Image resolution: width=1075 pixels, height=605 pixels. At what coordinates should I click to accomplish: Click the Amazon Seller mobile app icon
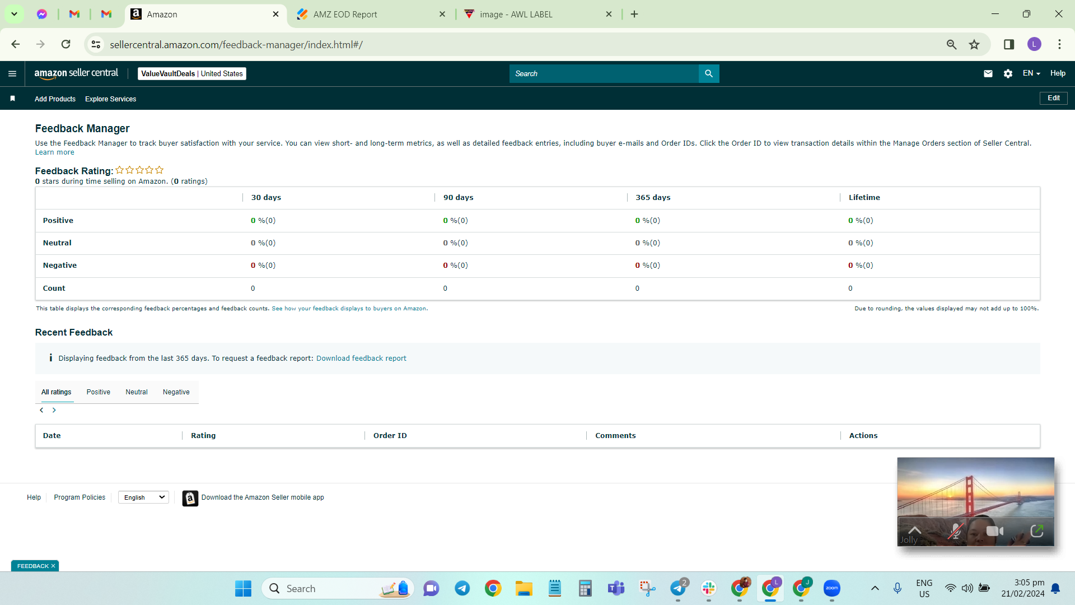[190, 498]
